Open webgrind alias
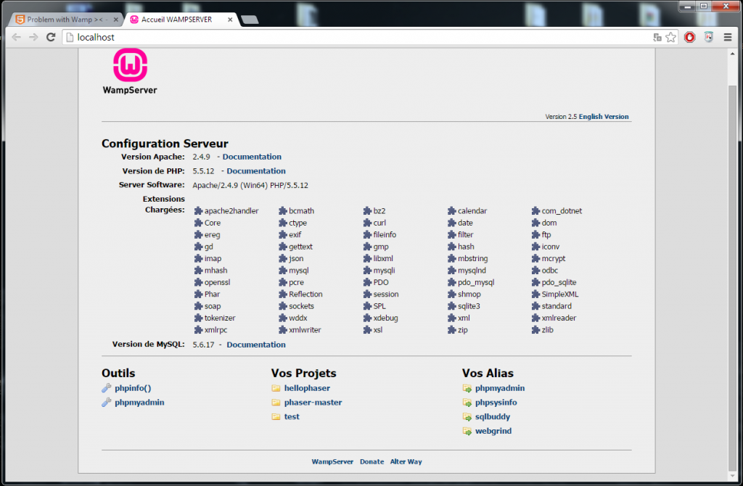This screenshot has height=486, width=743. [493, 431]
